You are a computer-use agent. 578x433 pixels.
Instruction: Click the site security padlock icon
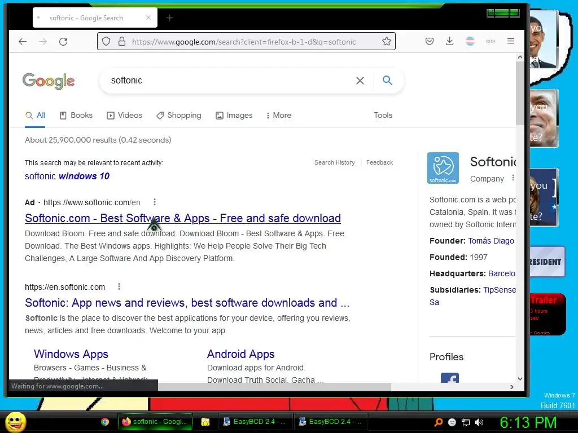click(122, 41)
